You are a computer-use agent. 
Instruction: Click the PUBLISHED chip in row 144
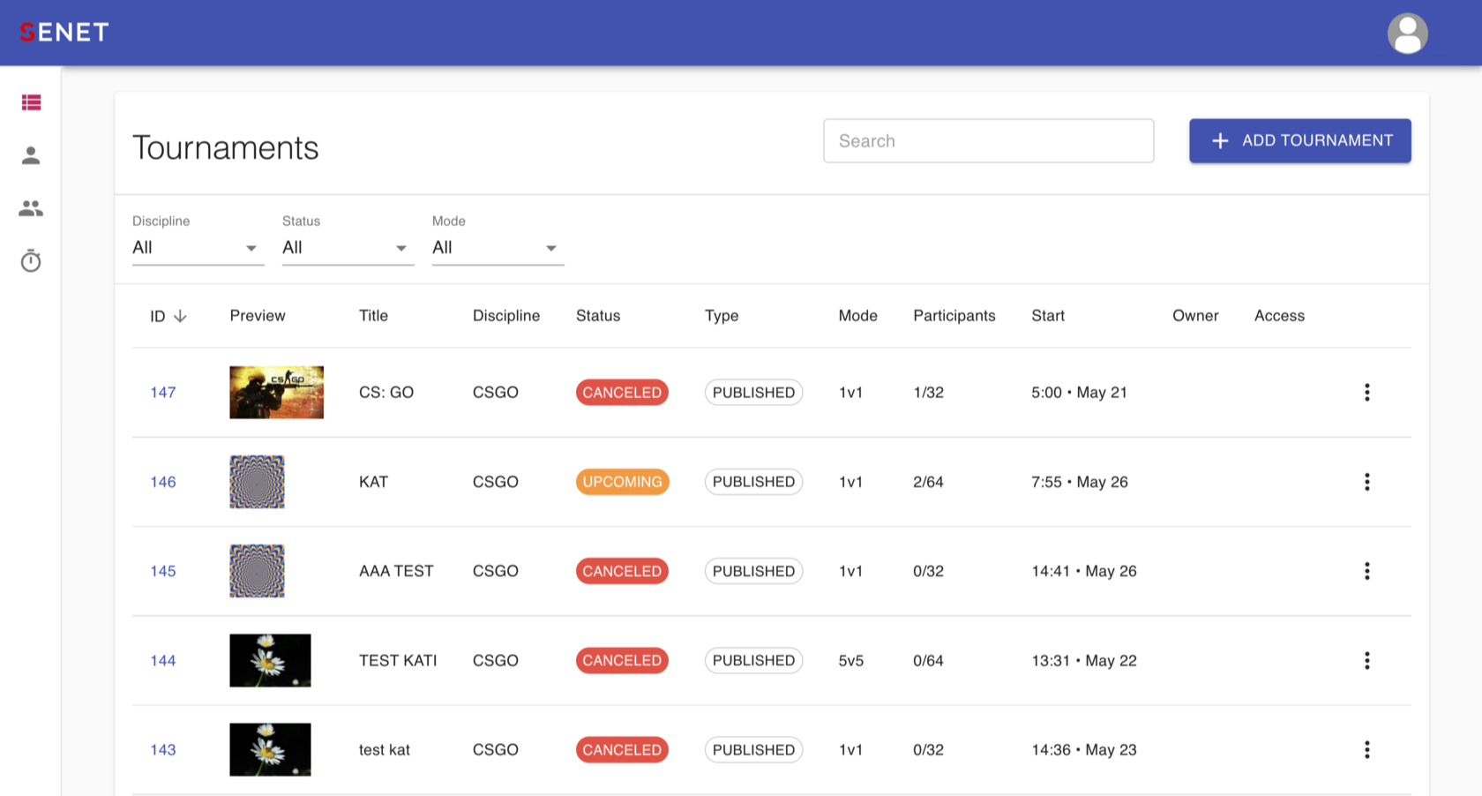tap(753, 660)
